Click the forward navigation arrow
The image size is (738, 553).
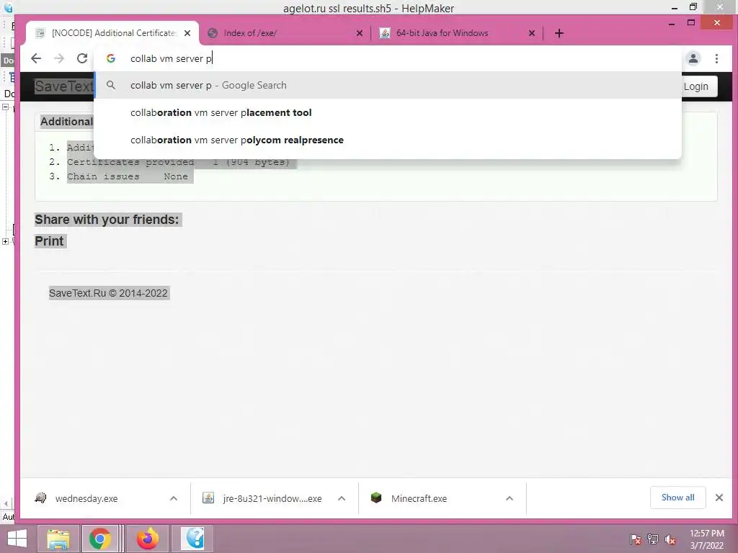click(x=59, y=58)
